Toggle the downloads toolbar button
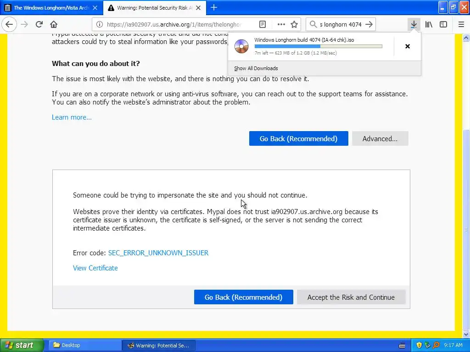The width and height of the screenshot is (470, 352). coord(414,24)
